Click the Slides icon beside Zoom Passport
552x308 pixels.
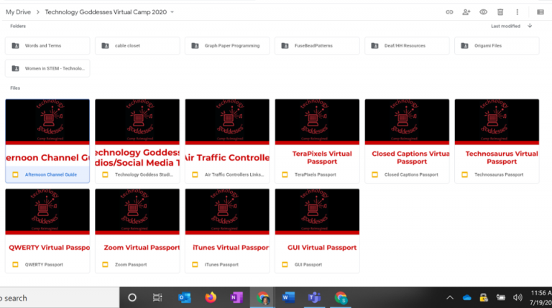pyautogui.click(x=105, y=264)
